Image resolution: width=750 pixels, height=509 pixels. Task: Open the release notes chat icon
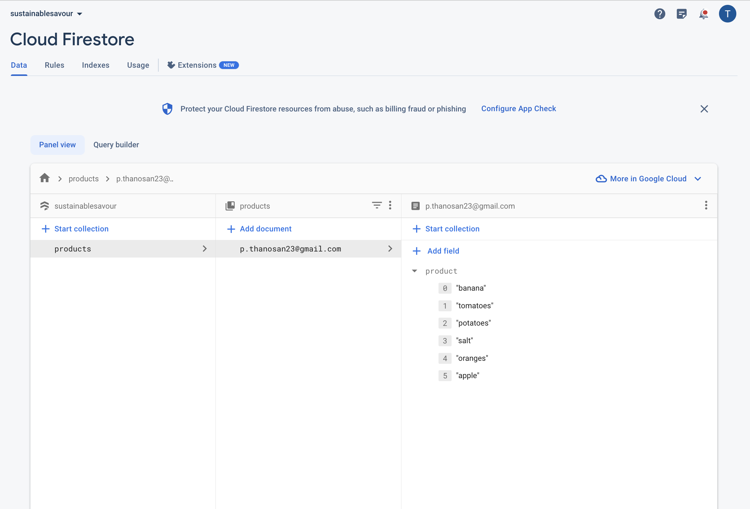click(x=681, y=14)
